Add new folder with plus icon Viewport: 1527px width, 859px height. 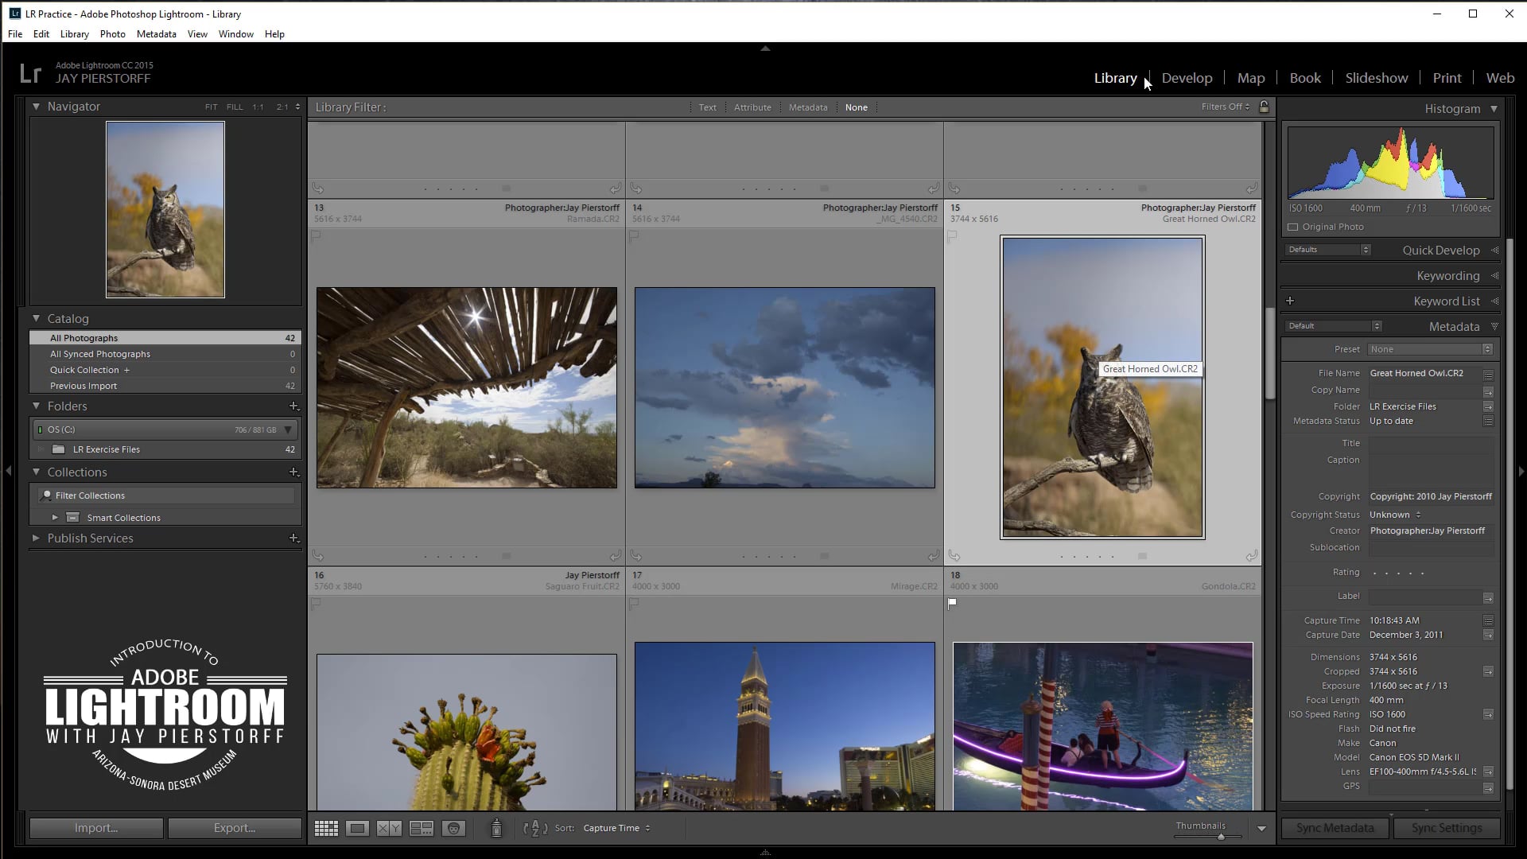pos(293,406)
